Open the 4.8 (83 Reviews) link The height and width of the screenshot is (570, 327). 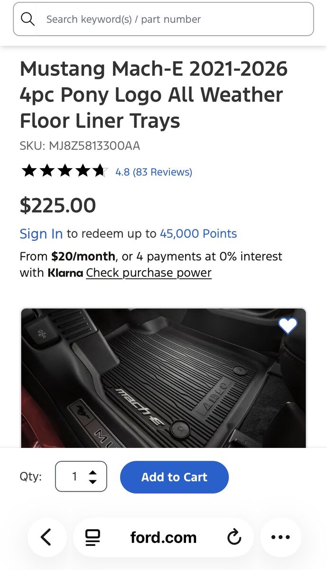tap(154, 172)
